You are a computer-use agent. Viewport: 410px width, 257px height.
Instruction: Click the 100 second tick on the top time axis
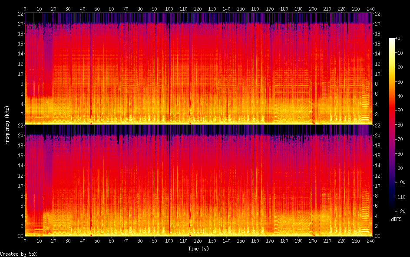(x=169, y=9)
